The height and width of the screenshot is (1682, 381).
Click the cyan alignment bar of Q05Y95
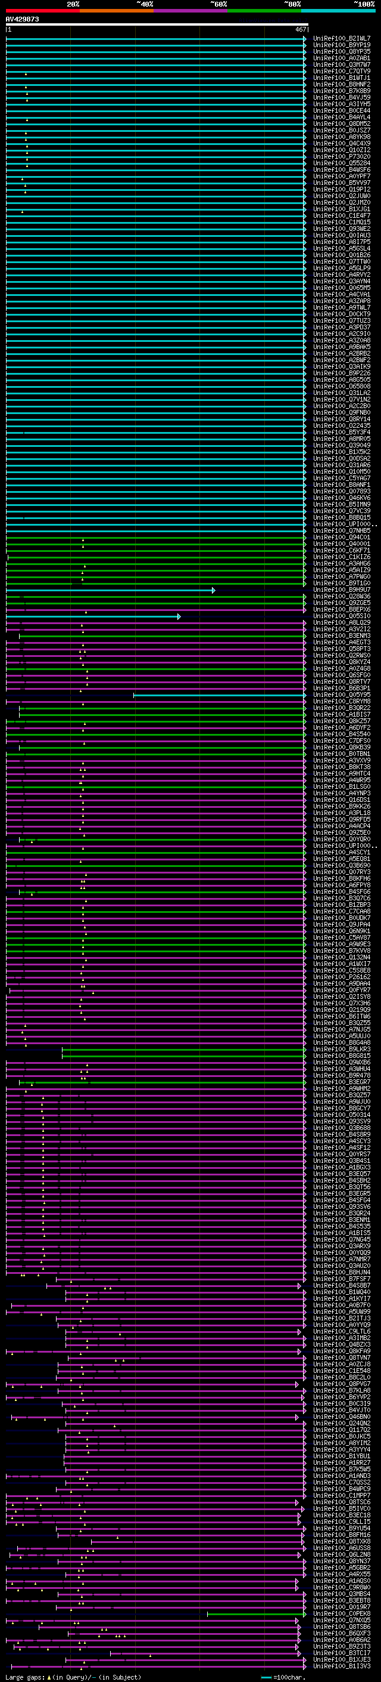coord(220,695)
